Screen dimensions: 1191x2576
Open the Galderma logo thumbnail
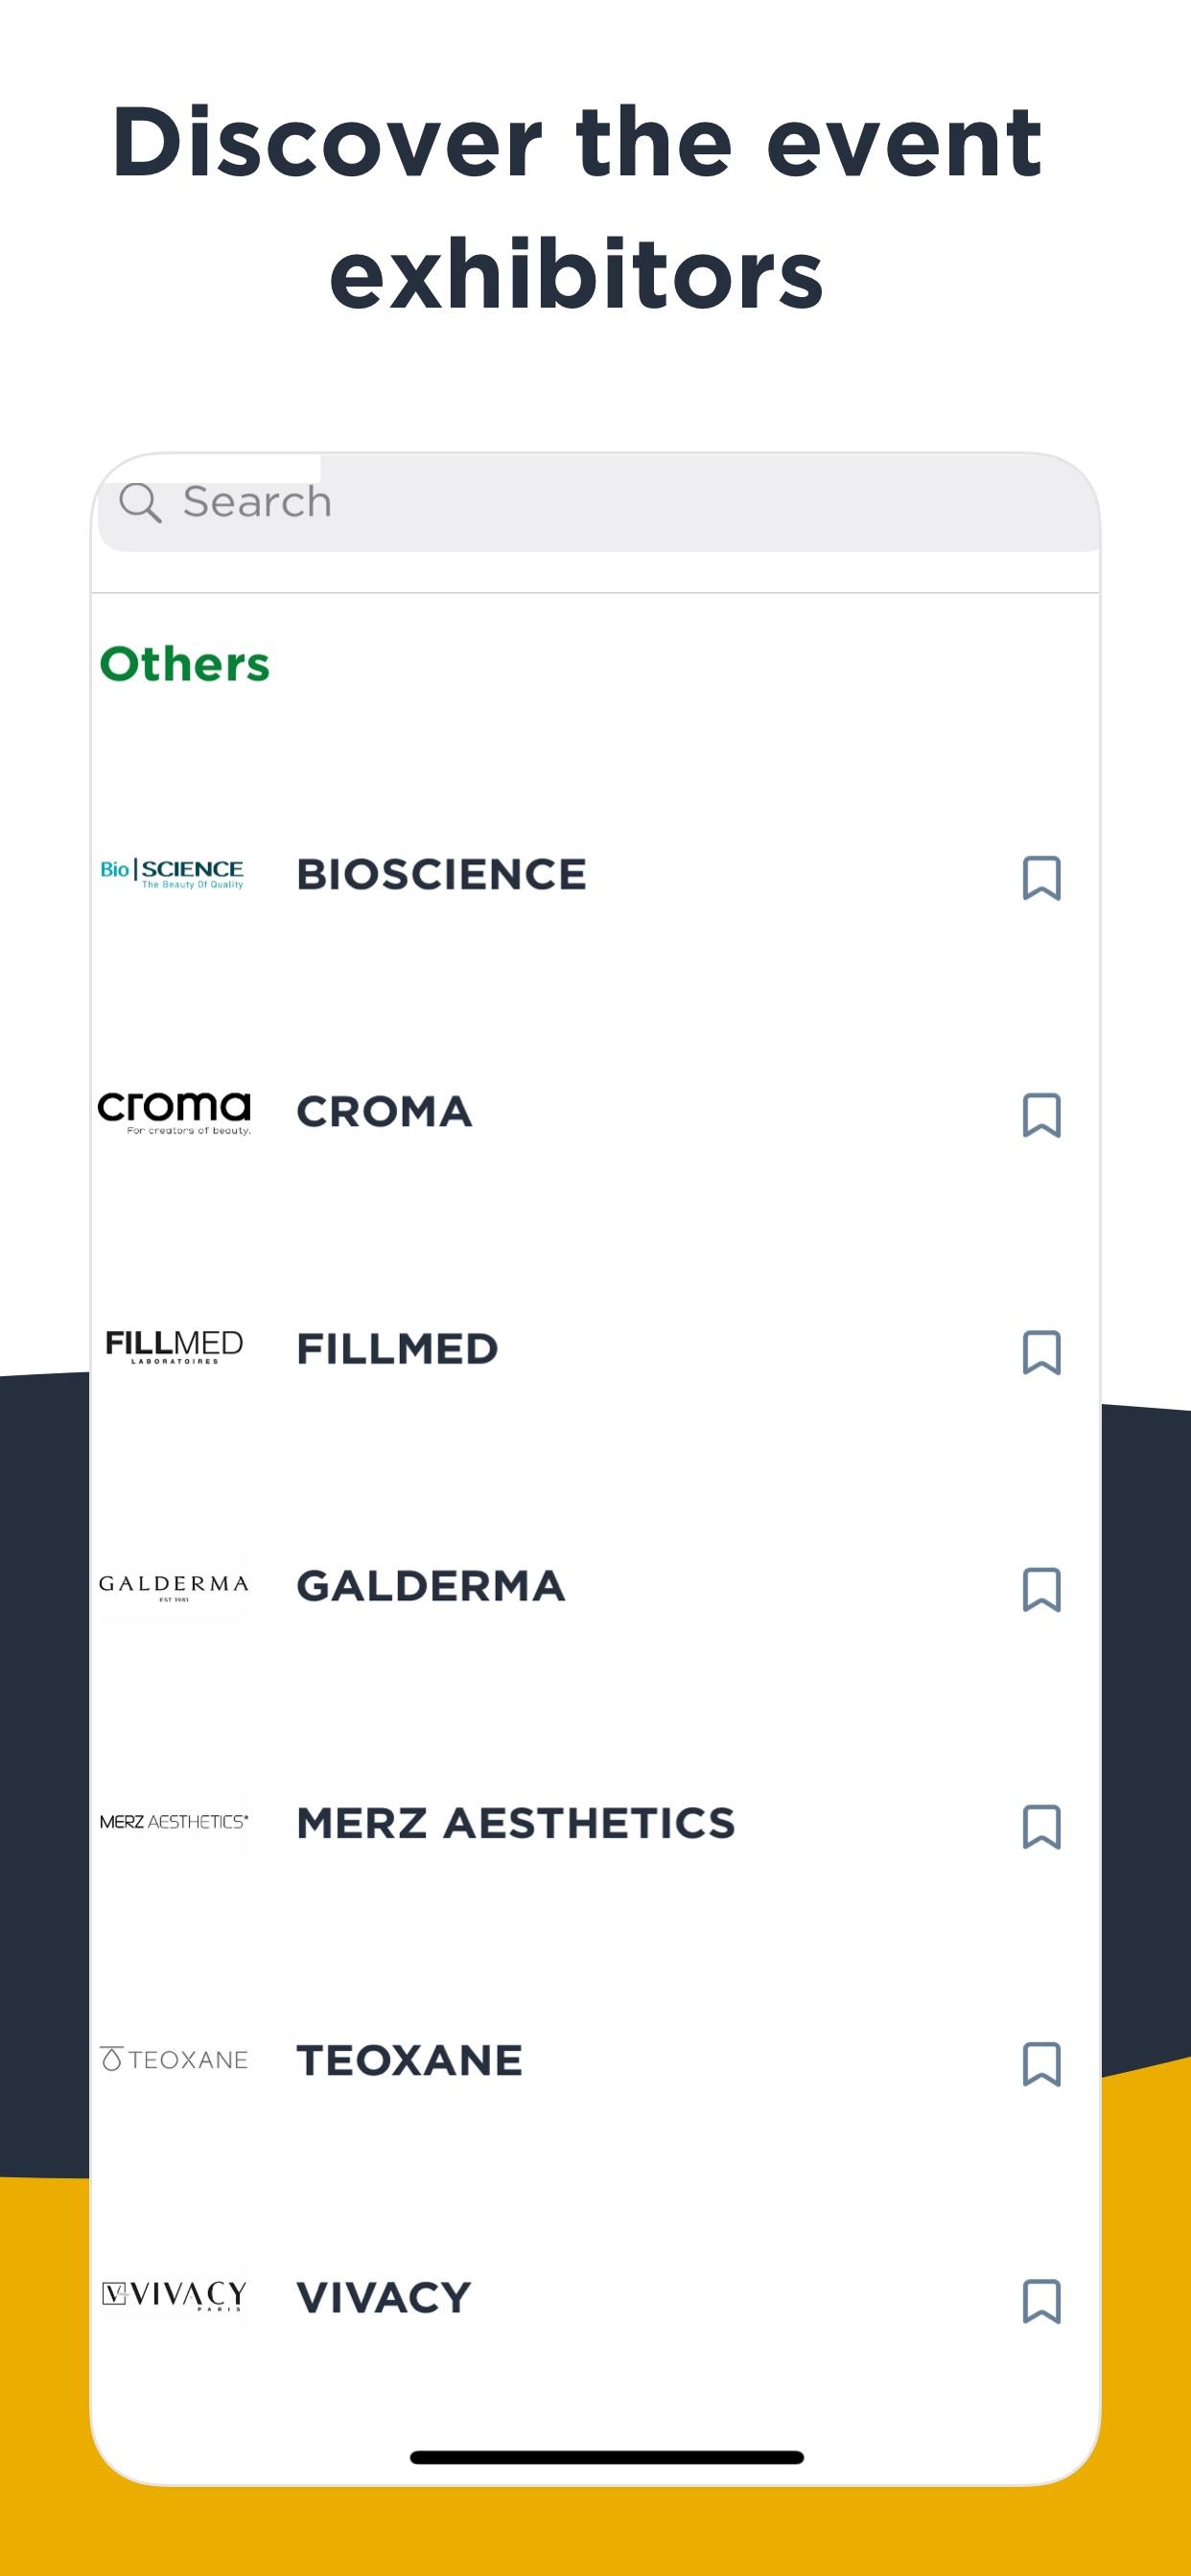click(x=175, y=1586)
